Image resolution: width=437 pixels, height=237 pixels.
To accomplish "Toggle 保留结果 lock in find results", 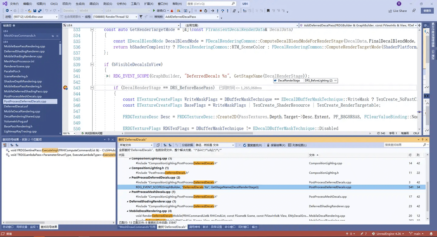I will [276, 145].
